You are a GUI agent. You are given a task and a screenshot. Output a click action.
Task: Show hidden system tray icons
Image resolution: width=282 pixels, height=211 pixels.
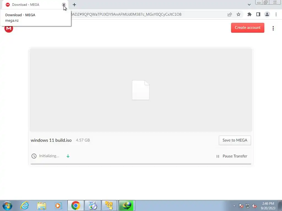click(234, 206)
